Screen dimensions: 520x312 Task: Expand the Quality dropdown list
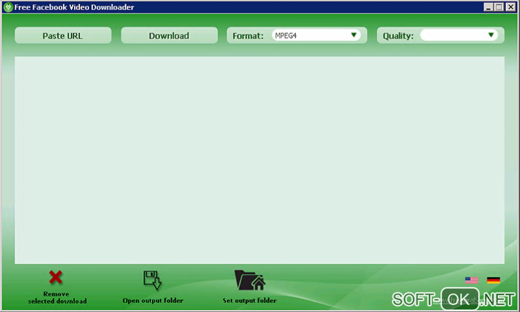coord(459,35)
